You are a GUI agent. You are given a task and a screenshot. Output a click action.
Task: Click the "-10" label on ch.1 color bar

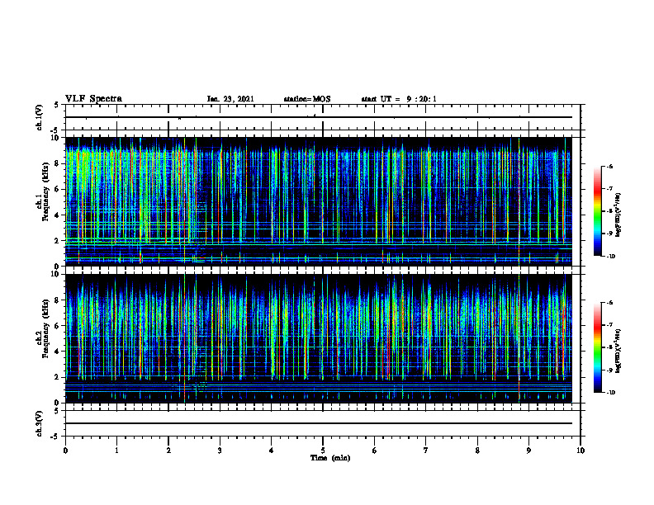609,257
